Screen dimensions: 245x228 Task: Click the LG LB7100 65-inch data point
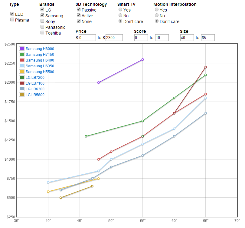click(206, 67)
